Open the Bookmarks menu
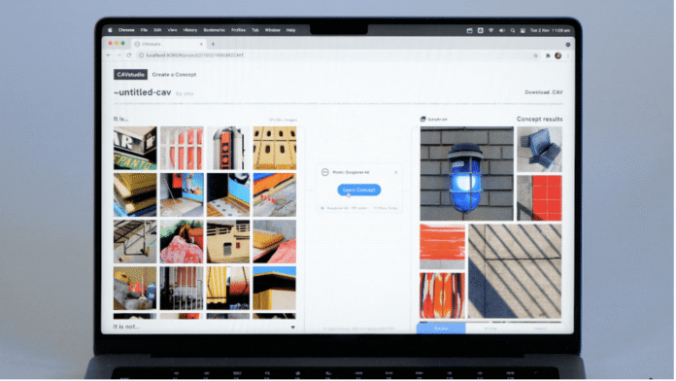This screenshot has width=676, height=381. tap(215, 30)
